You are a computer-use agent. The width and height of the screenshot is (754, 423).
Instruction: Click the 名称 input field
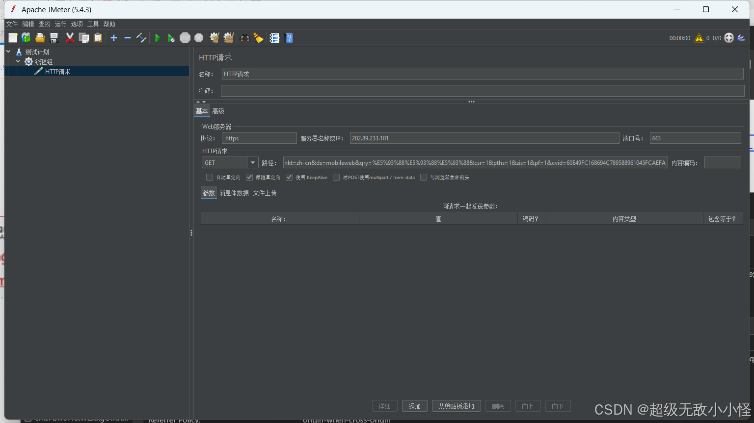[x=483, y=74]
